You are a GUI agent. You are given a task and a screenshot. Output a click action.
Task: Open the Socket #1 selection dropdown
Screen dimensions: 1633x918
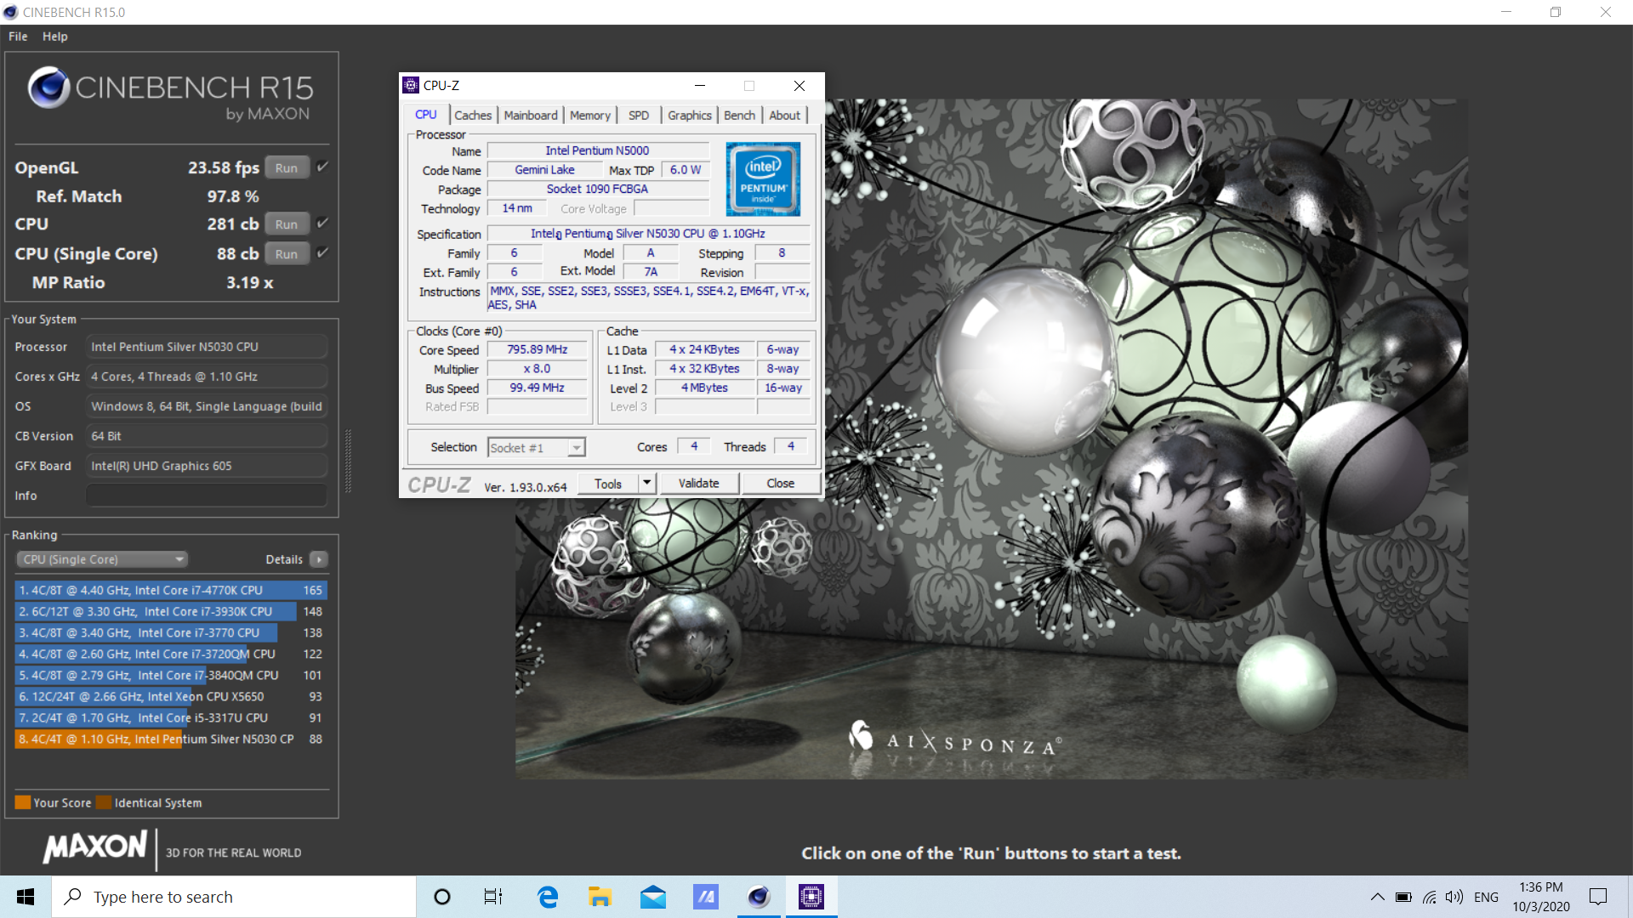pos(537,448)
